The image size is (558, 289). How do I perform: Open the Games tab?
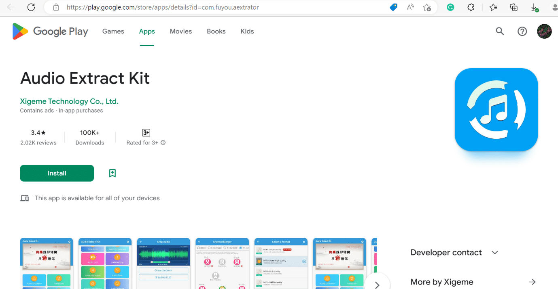coord(113,31)
